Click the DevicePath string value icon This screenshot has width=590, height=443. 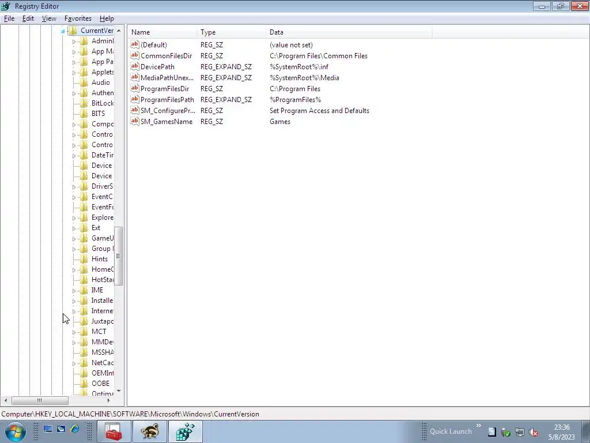[x=135, y=66]
